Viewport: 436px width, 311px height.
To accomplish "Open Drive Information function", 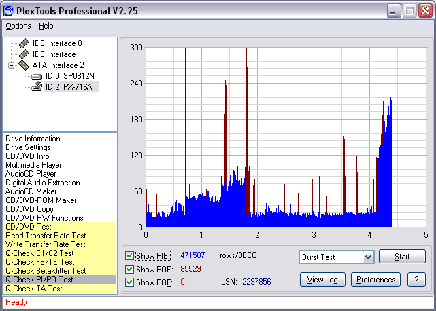I will pos(33,139).
